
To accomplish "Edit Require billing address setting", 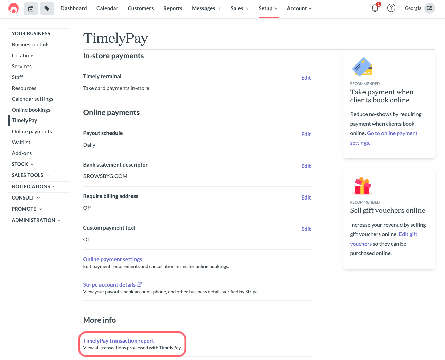I will point(306,197).
